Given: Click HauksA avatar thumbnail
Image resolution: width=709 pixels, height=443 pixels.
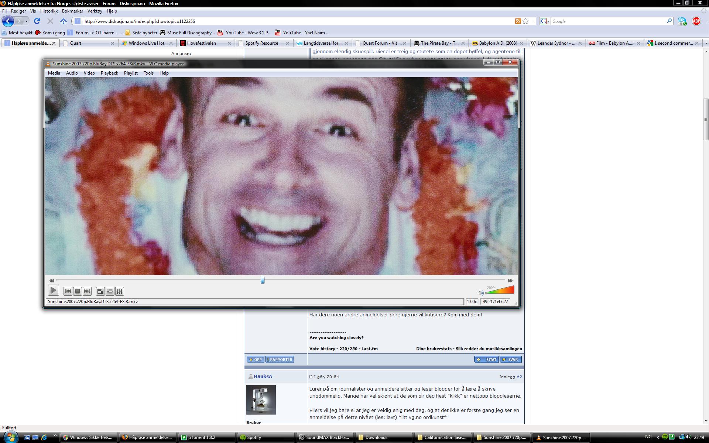Looking at the screenshot, I should coord(261,400).
